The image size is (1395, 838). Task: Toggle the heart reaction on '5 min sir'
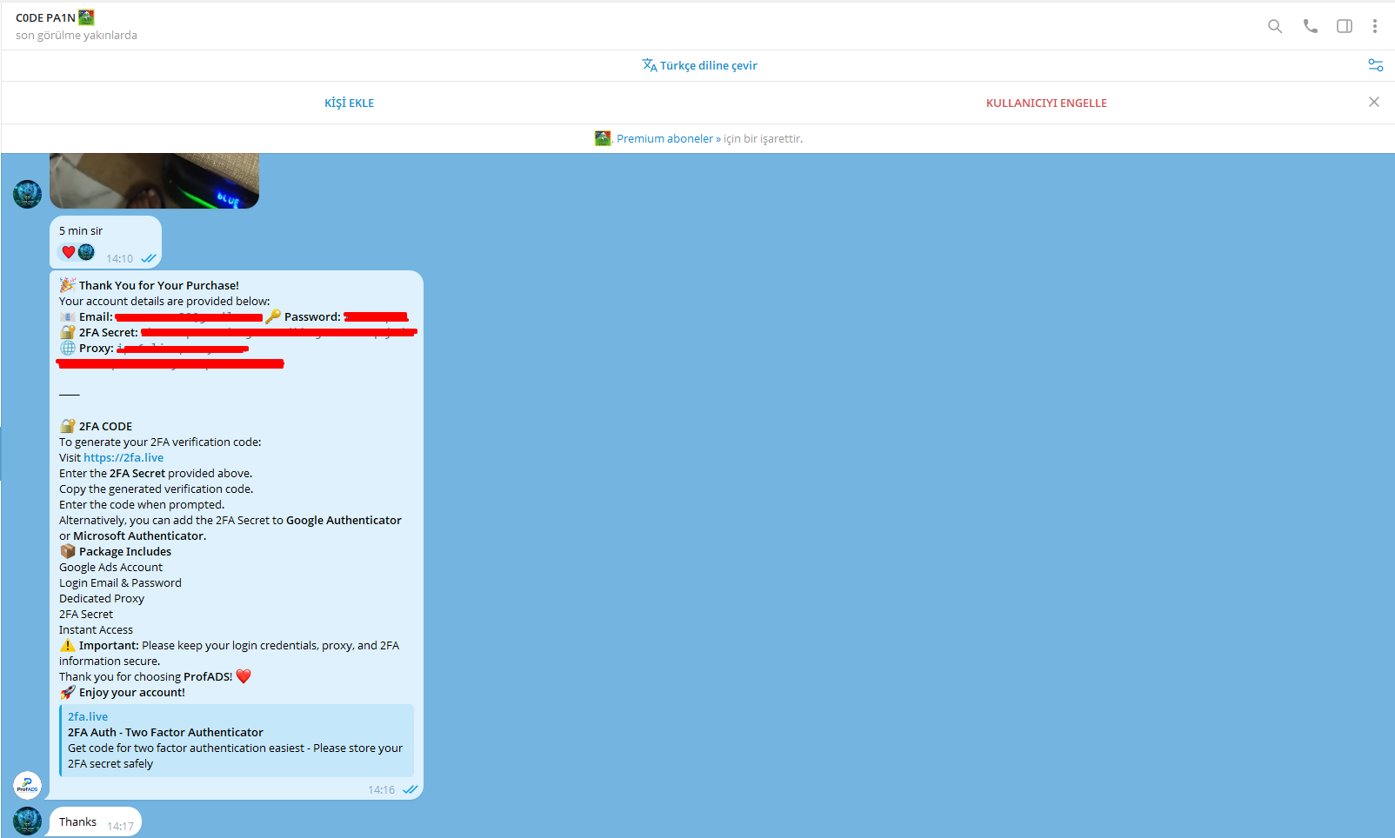69,252
